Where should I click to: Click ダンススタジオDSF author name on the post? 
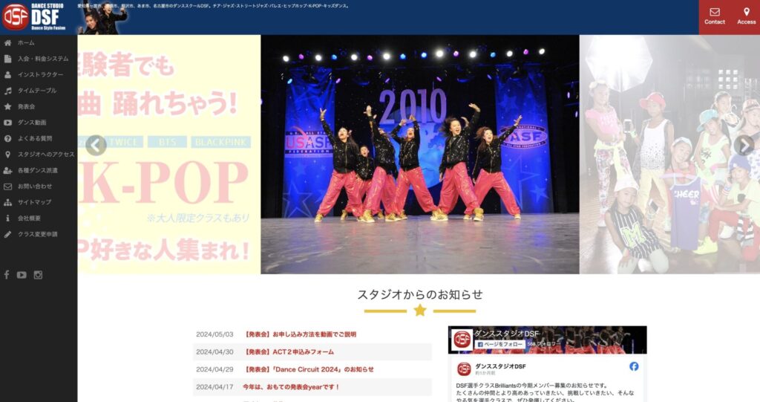click(500, 366)
